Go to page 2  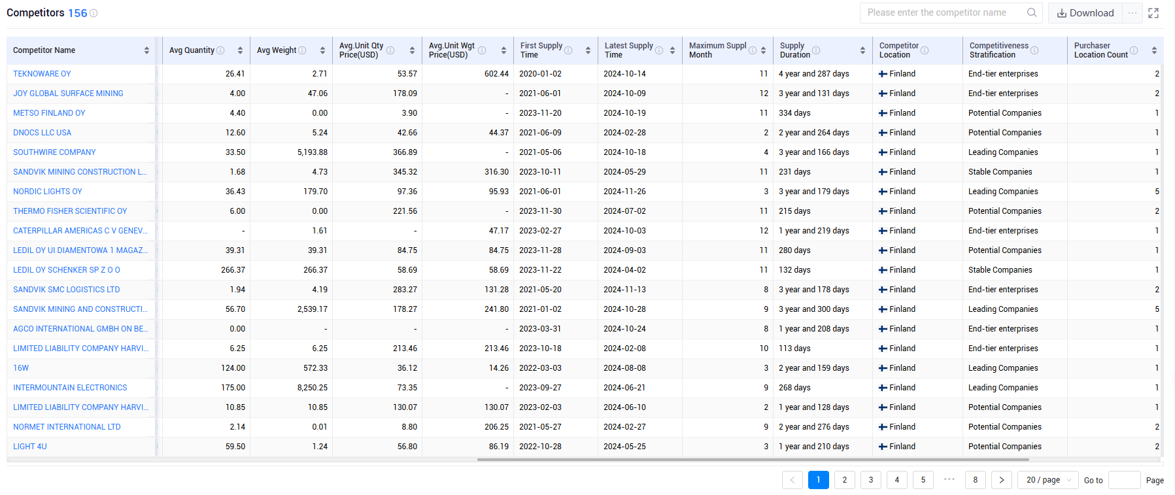point(845,480)
